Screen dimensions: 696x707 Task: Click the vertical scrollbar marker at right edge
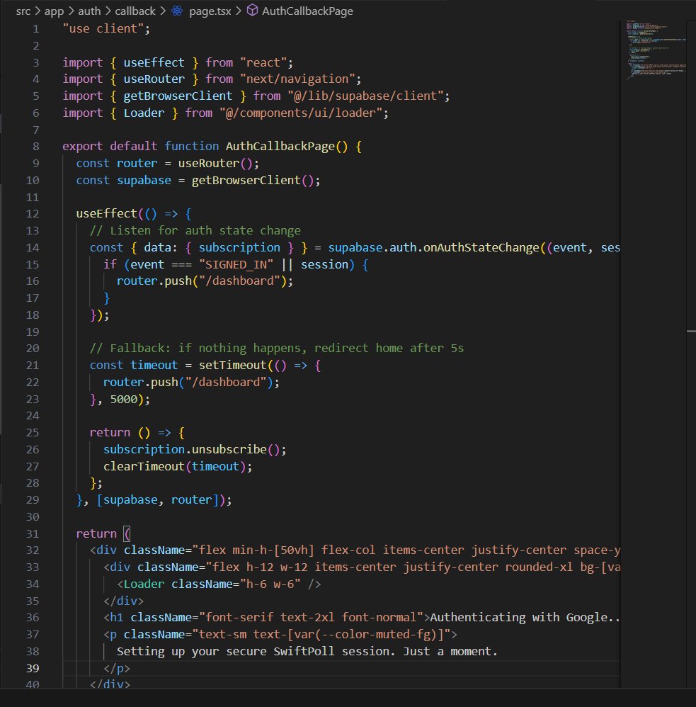click(691, 332)
